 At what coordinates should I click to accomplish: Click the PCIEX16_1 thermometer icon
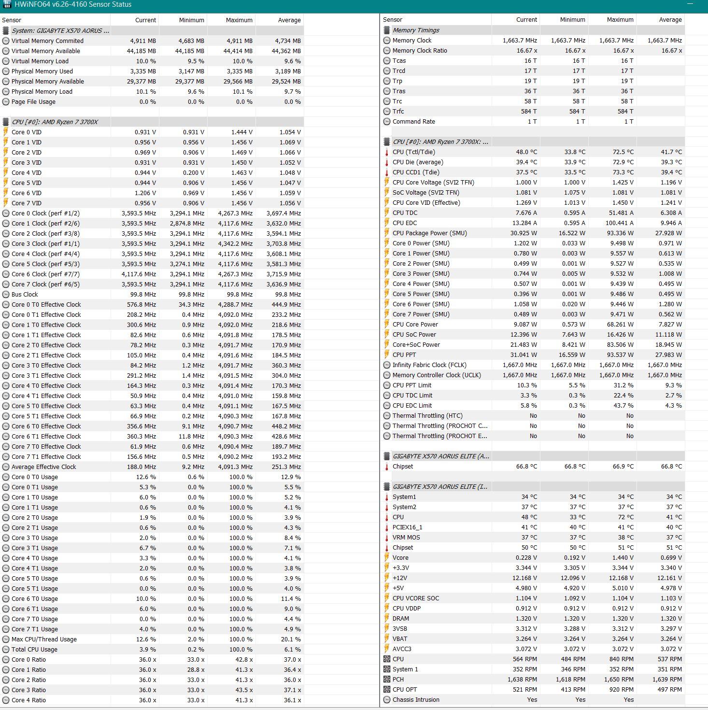coord(387,527)
